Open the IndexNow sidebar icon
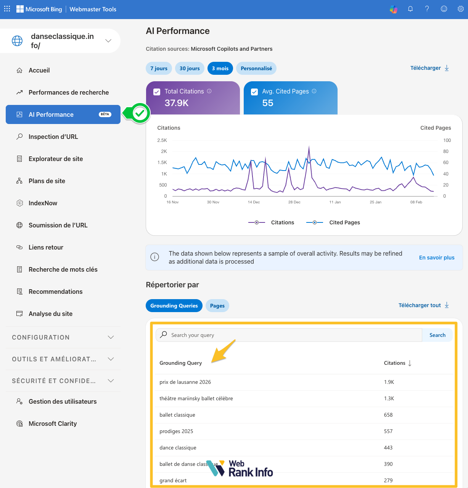Image resolution: width=468 pixels, height=488 pixels. pyautogui.click(x=19, y=203)
